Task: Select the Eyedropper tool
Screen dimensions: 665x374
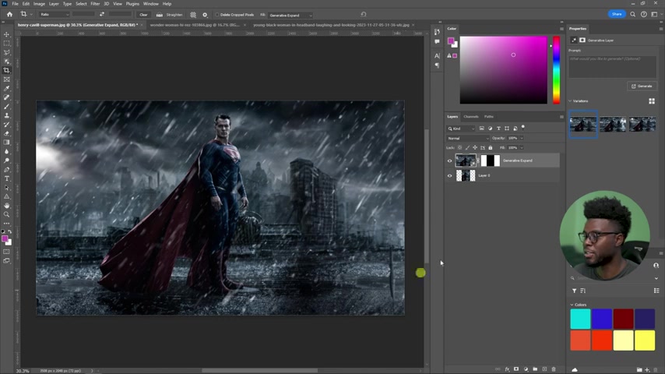Action: (6, 88)
